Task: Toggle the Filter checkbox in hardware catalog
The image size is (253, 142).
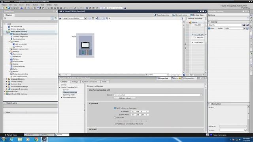Action: [209, 28]
